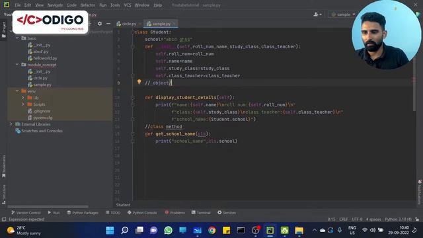Viewport: 423px width, 238px height.
Task: Open the TODO tool window
Action: 113,213
